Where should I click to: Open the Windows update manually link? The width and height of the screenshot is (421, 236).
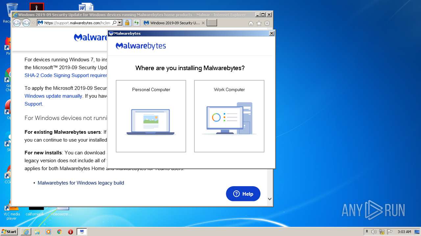click(x=53, y=96)
